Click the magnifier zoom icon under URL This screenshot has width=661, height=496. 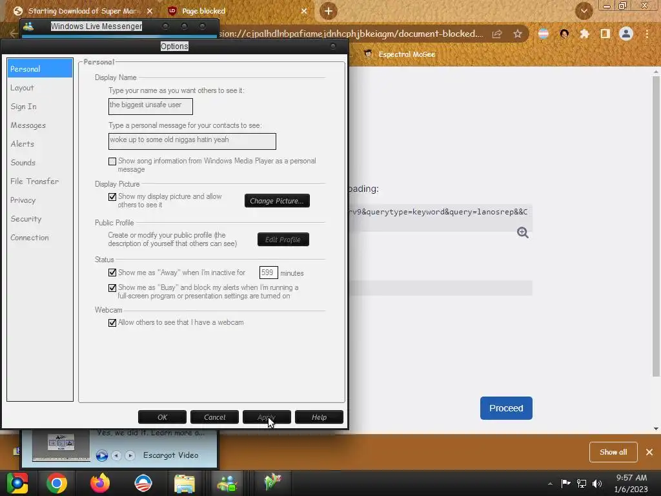click(x=523, y=232)
